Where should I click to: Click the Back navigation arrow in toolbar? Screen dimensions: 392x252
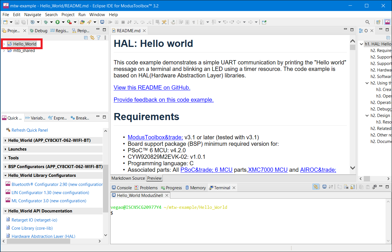click(238, 22)
